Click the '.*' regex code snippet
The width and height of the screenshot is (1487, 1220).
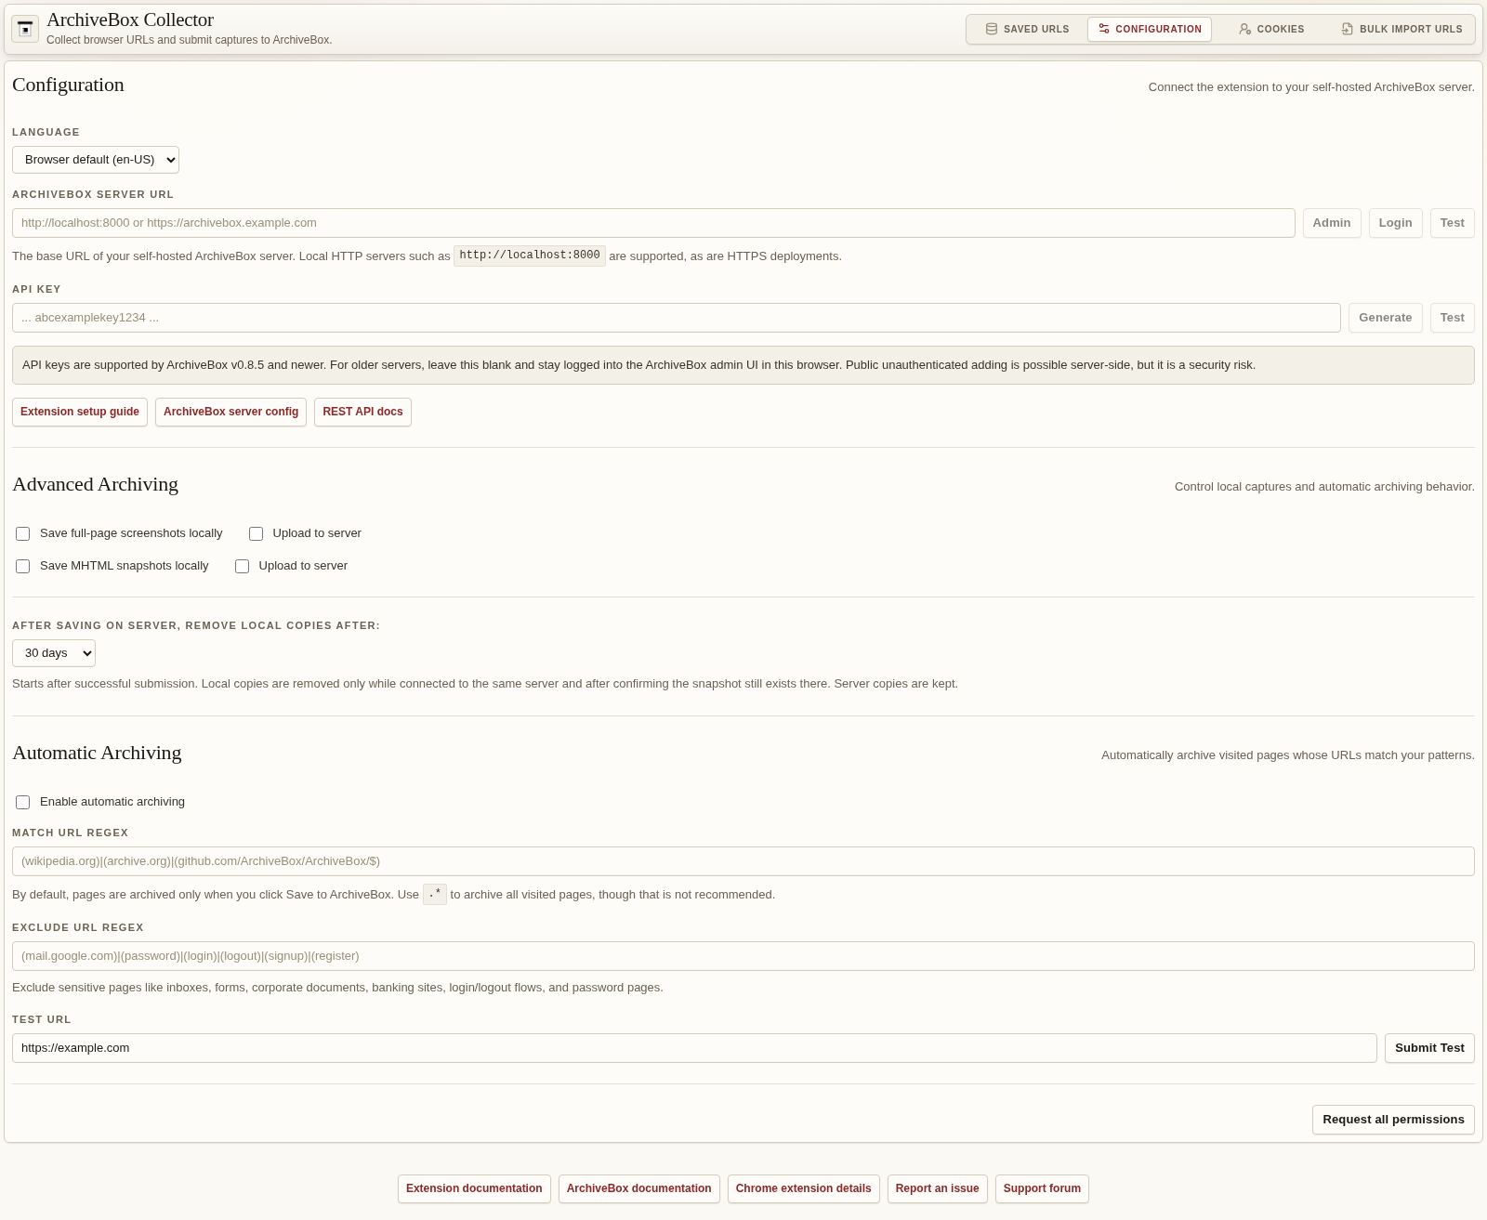(x=435, y=894)
